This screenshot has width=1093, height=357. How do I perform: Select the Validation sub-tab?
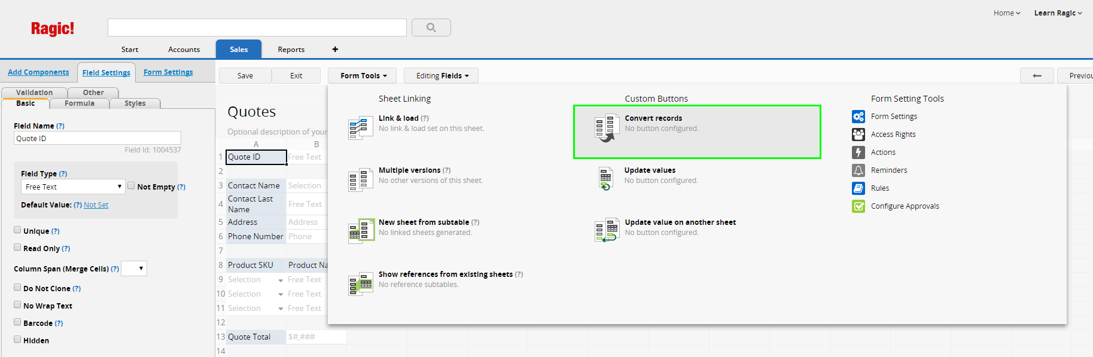(x=35, y=93)
